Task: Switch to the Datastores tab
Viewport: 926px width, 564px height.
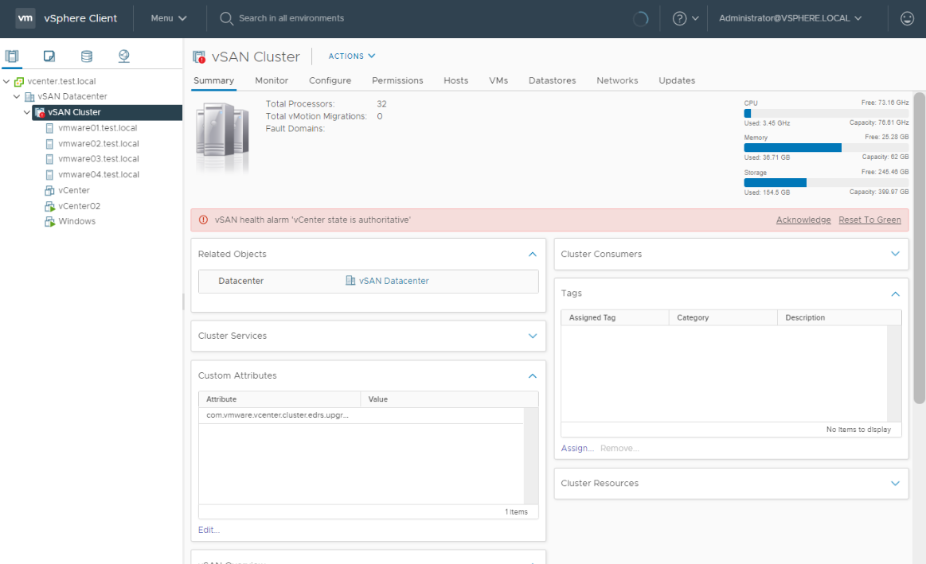Action: point(552,81)
